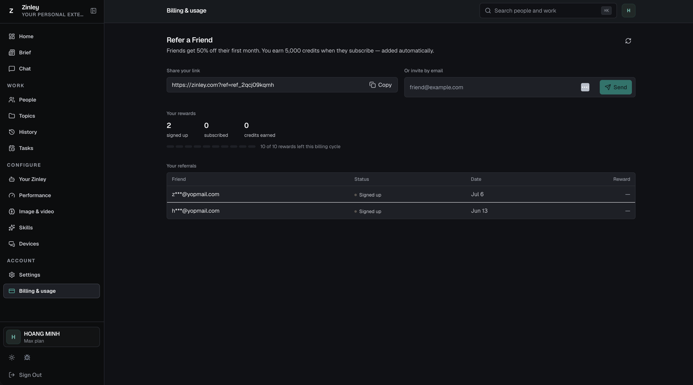Image resolution: width=693 pixels, height=385 pixels.
Task: Click the Topics folder icon
Action: point(12,116)
